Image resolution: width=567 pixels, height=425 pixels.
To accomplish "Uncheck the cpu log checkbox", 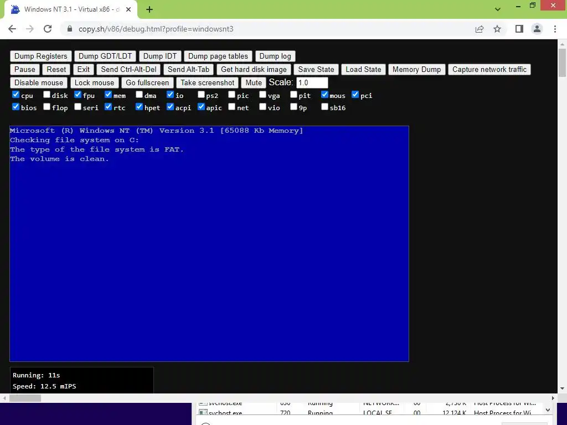I will (x=16, y=95).
